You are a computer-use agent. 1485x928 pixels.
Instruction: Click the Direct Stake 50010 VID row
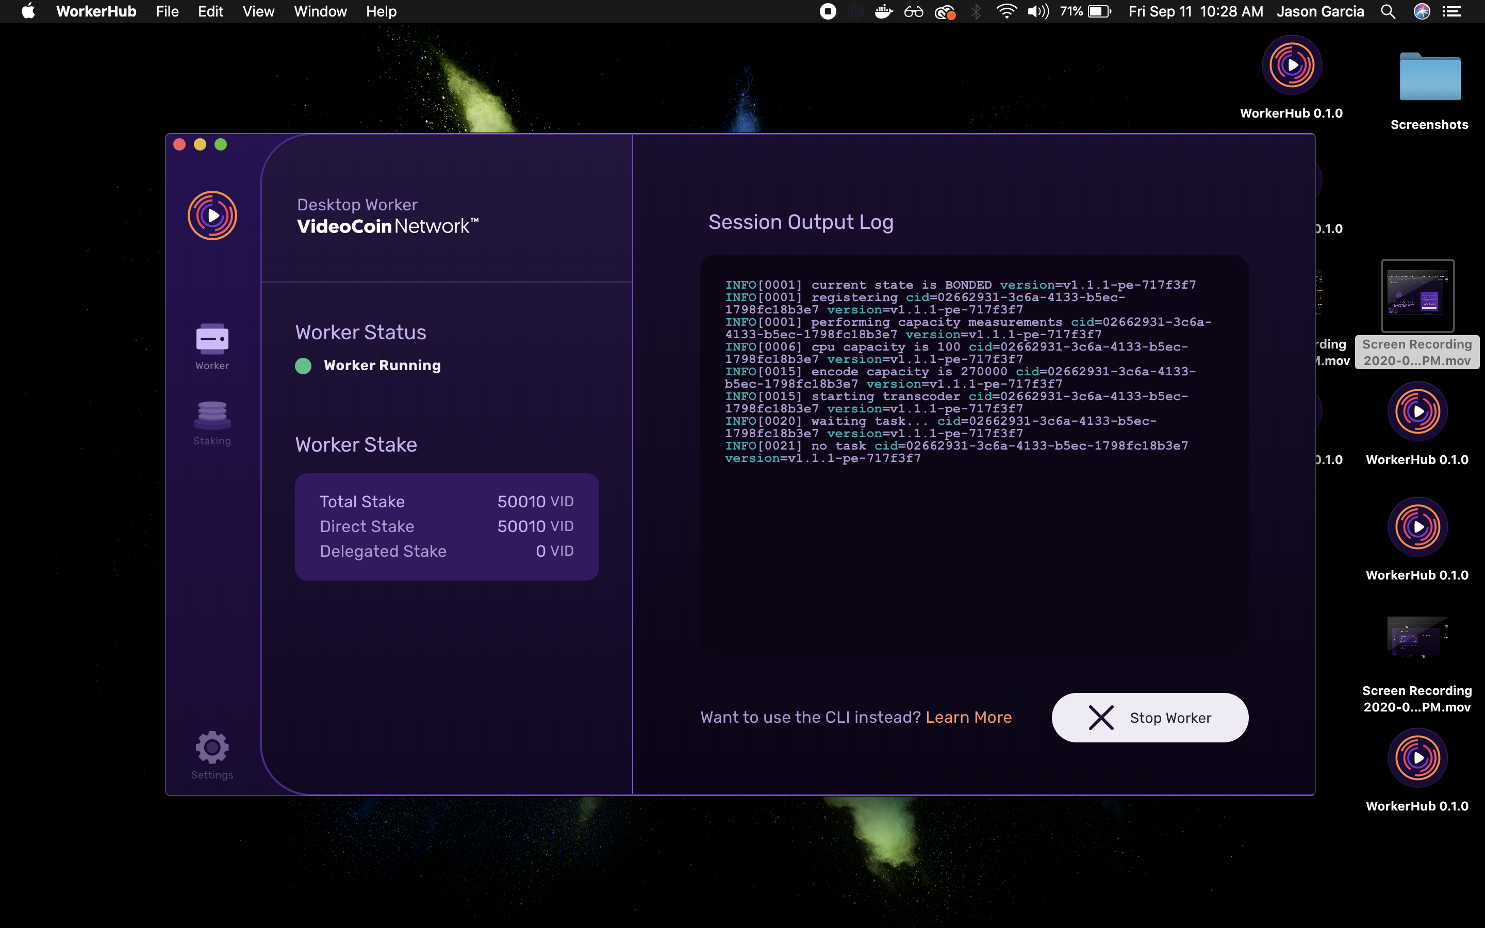tap(447, 526)
